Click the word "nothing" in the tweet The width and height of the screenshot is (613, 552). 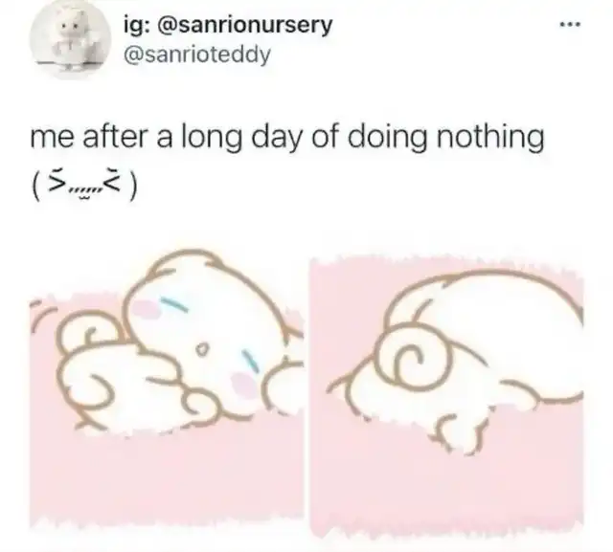(x=490, y=138)
